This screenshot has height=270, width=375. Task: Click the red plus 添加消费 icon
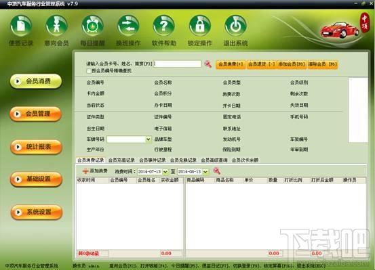(x=85, y=171)
